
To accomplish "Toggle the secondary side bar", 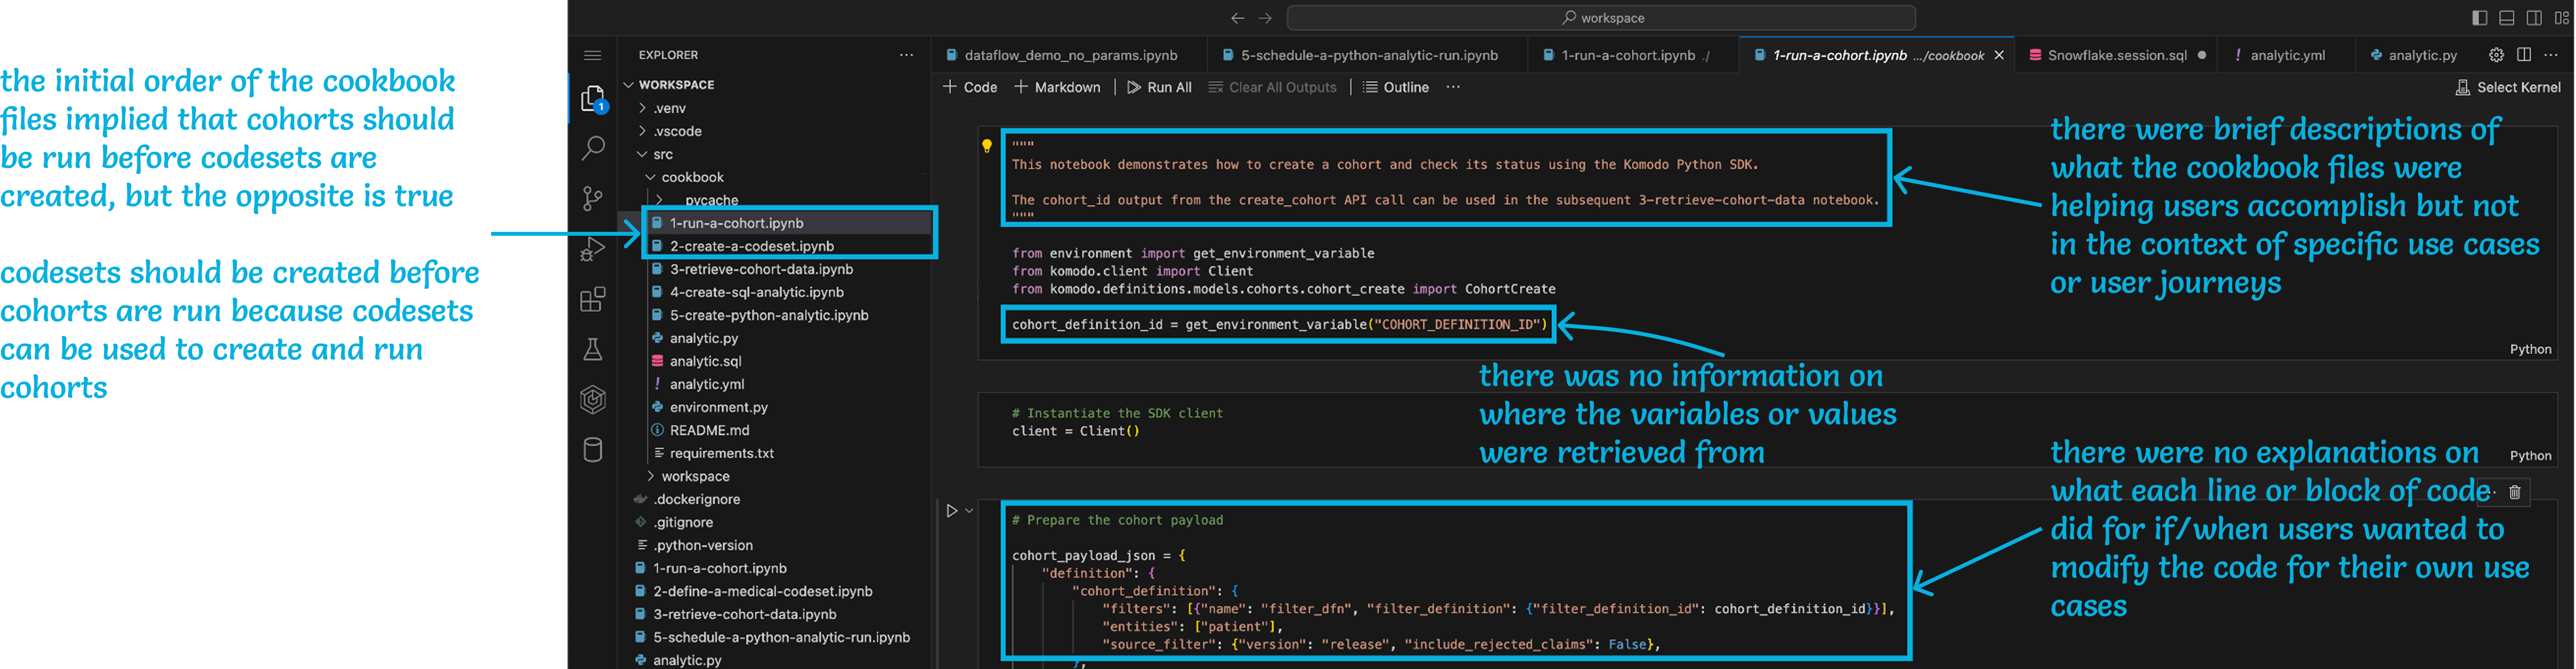I will (2534, 18).
